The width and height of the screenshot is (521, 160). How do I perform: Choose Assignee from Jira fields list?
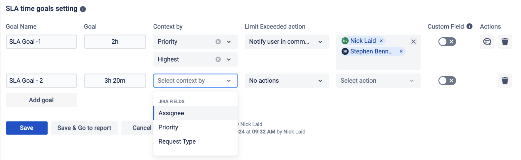[x=172, y=113]
